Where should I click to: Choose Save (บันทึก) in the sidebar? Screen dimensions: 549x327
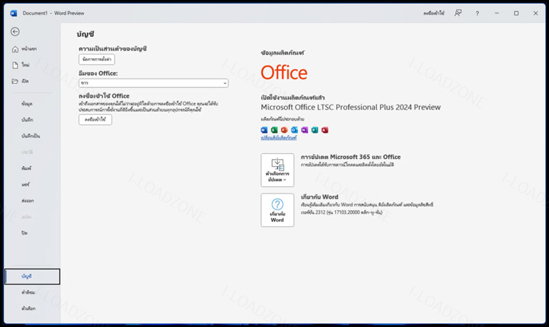[27, 119]
